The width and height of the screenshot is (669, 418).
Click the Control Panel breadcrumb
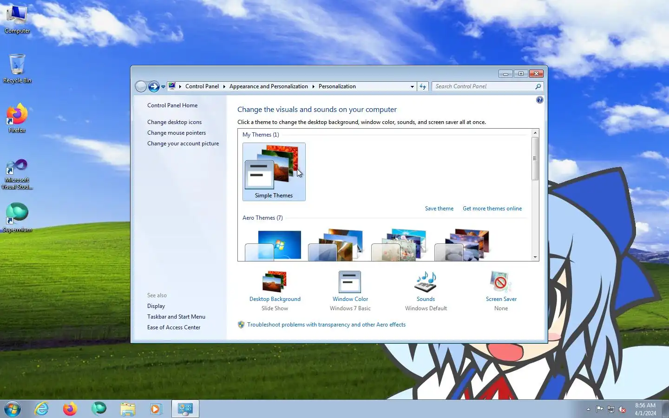coord(202,86)
